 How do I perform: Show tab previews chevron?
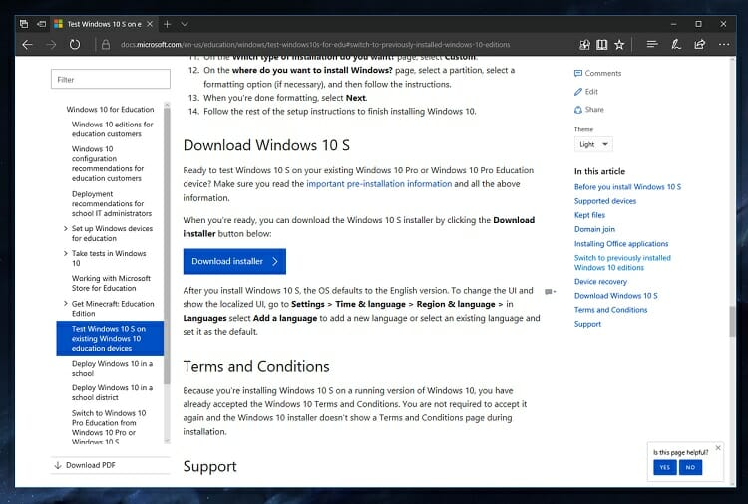point(185,24)
